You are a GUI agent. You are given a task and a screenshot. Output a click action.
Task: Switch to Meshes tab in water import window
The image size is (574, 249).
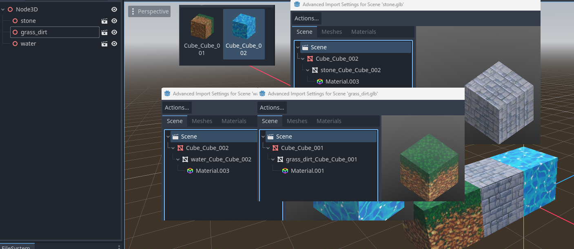click(x=202, y=121)
